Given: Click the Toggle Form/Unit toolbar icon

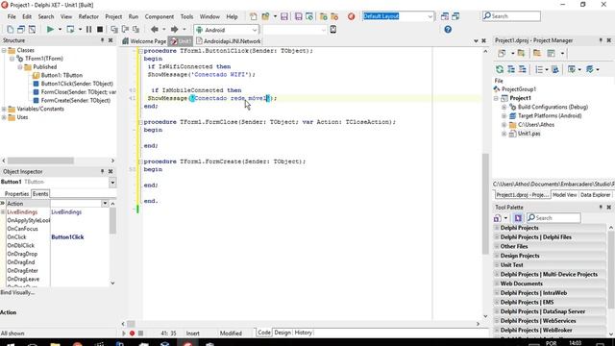Looking at the screenshot, I should [32, 30].
